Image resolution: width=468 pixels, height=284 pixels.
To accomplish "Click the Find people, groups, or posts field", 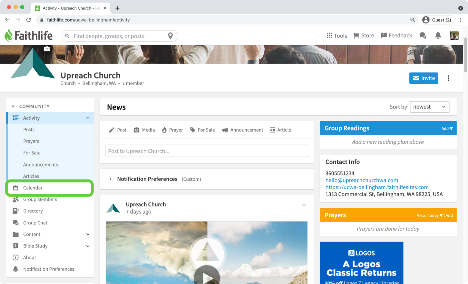I will [120, 36].
